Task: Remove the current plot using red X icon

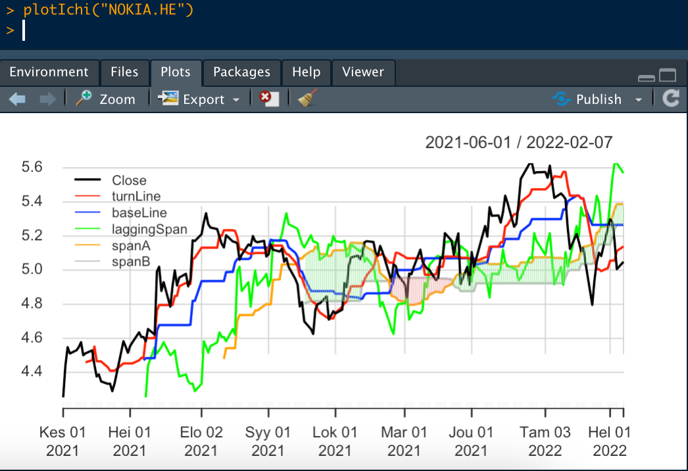Action: tap(268, 99)
